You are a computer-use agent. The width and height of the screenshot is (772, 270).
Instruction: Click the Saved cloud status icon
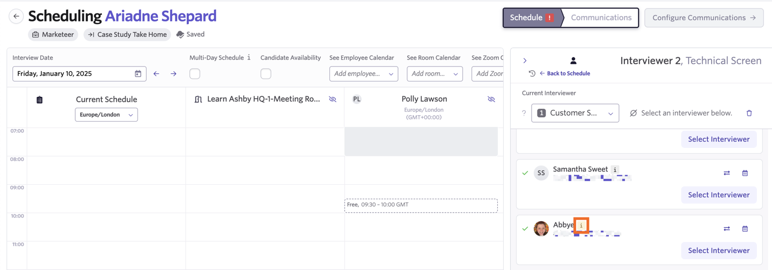(180, 34)
